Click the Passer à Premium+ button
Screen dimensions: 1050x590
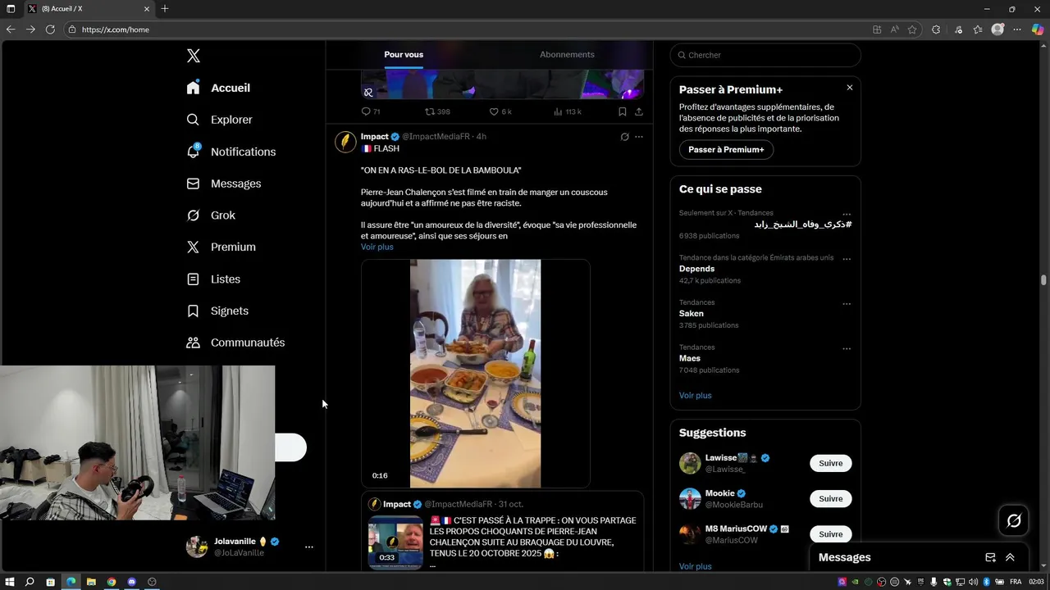(726, 150)
